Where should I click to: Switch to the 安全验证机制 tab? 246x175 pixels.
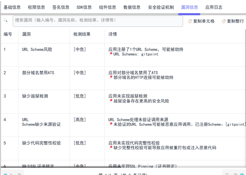(x=161, y=7)
